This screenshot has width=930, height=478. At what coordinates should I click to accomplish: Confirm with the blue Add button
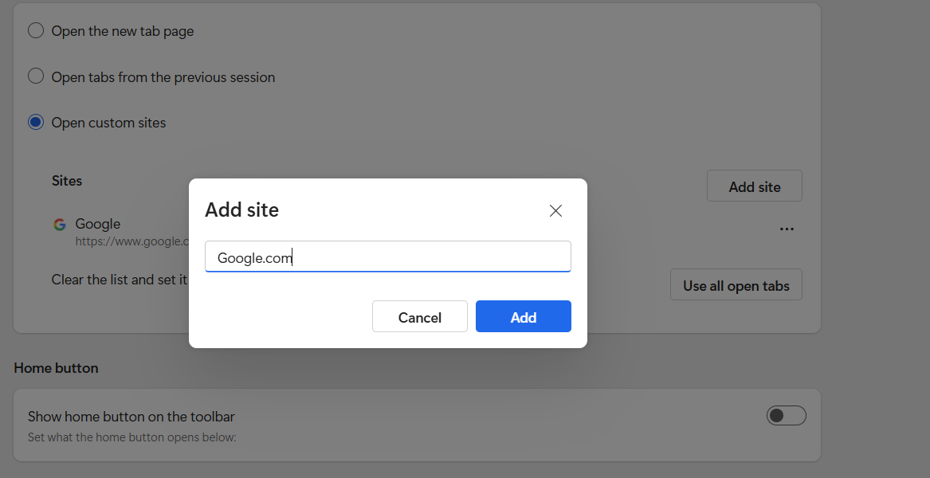523,317
